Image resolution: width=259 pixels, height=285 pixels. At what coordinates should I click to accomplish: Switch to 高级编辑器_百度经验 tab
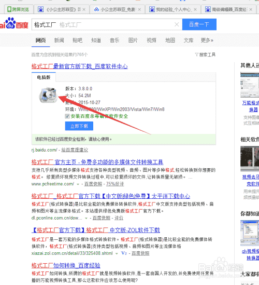tap(228, 9)
